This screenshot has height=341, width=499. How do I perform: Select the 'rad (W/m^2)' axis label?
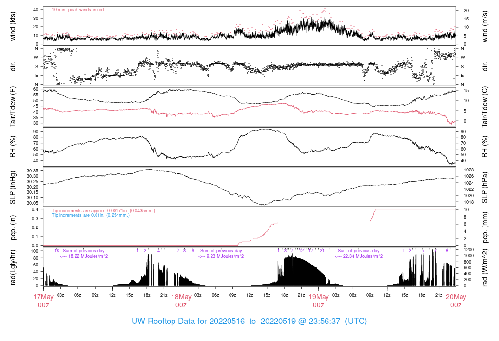485,267
